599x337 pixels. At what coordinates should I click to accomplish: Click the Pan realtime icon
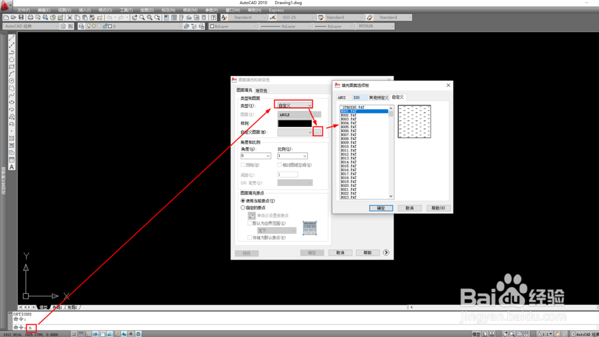pyautogui.click(x=134, y=17)
